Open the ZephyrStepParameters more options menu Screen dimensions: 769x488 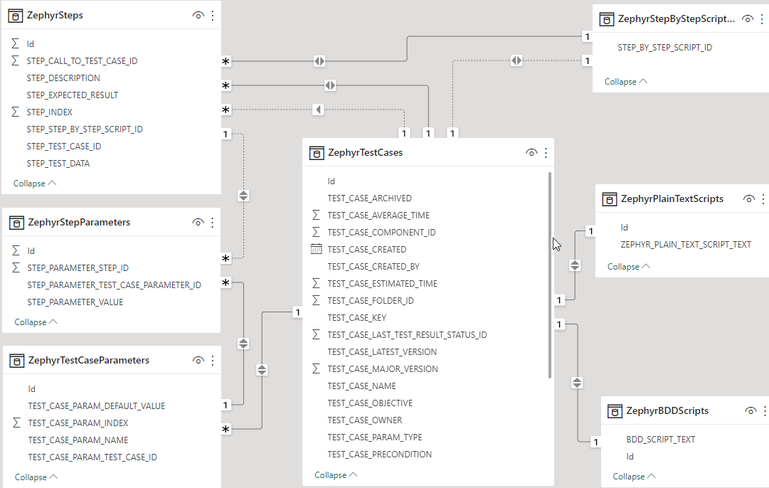[x=212, y=223]
